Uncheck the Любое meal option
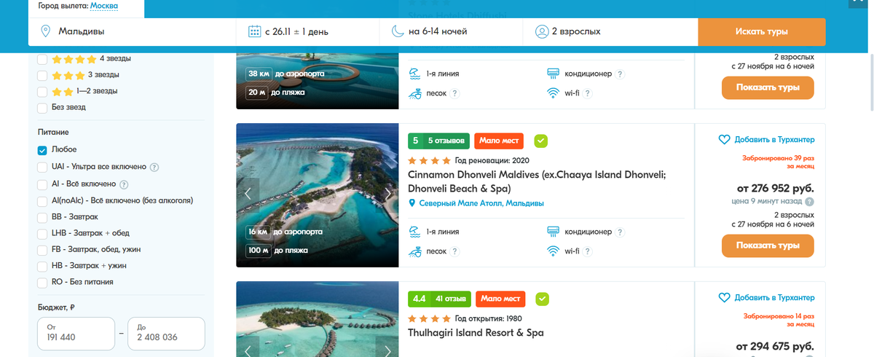Viewport: 874px width, 357px height. 42,149
